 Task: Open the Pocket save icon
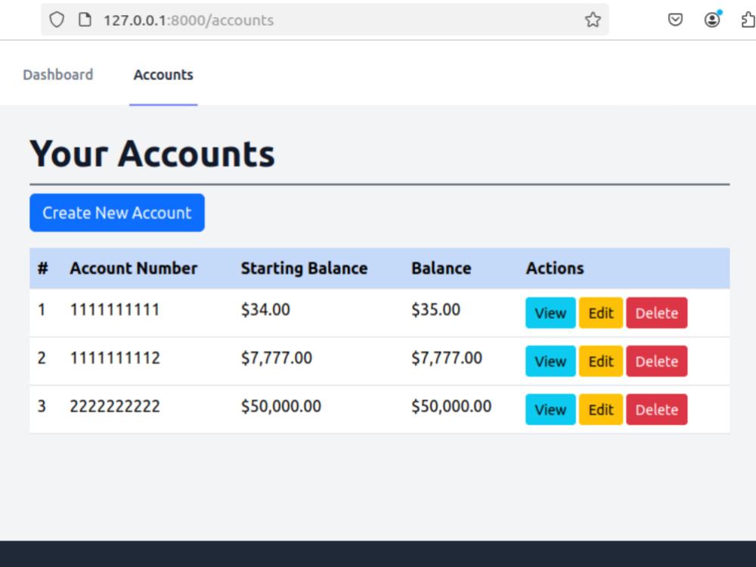click(x=675, y=20)
